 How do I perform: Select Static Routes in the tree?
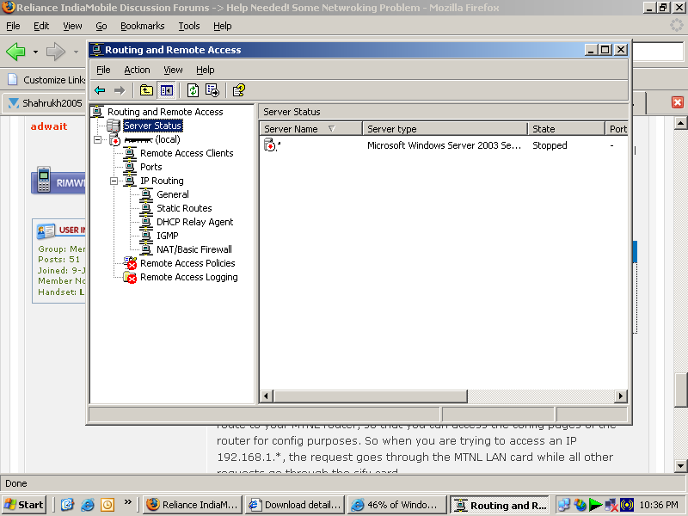click(x=184, y=208)
